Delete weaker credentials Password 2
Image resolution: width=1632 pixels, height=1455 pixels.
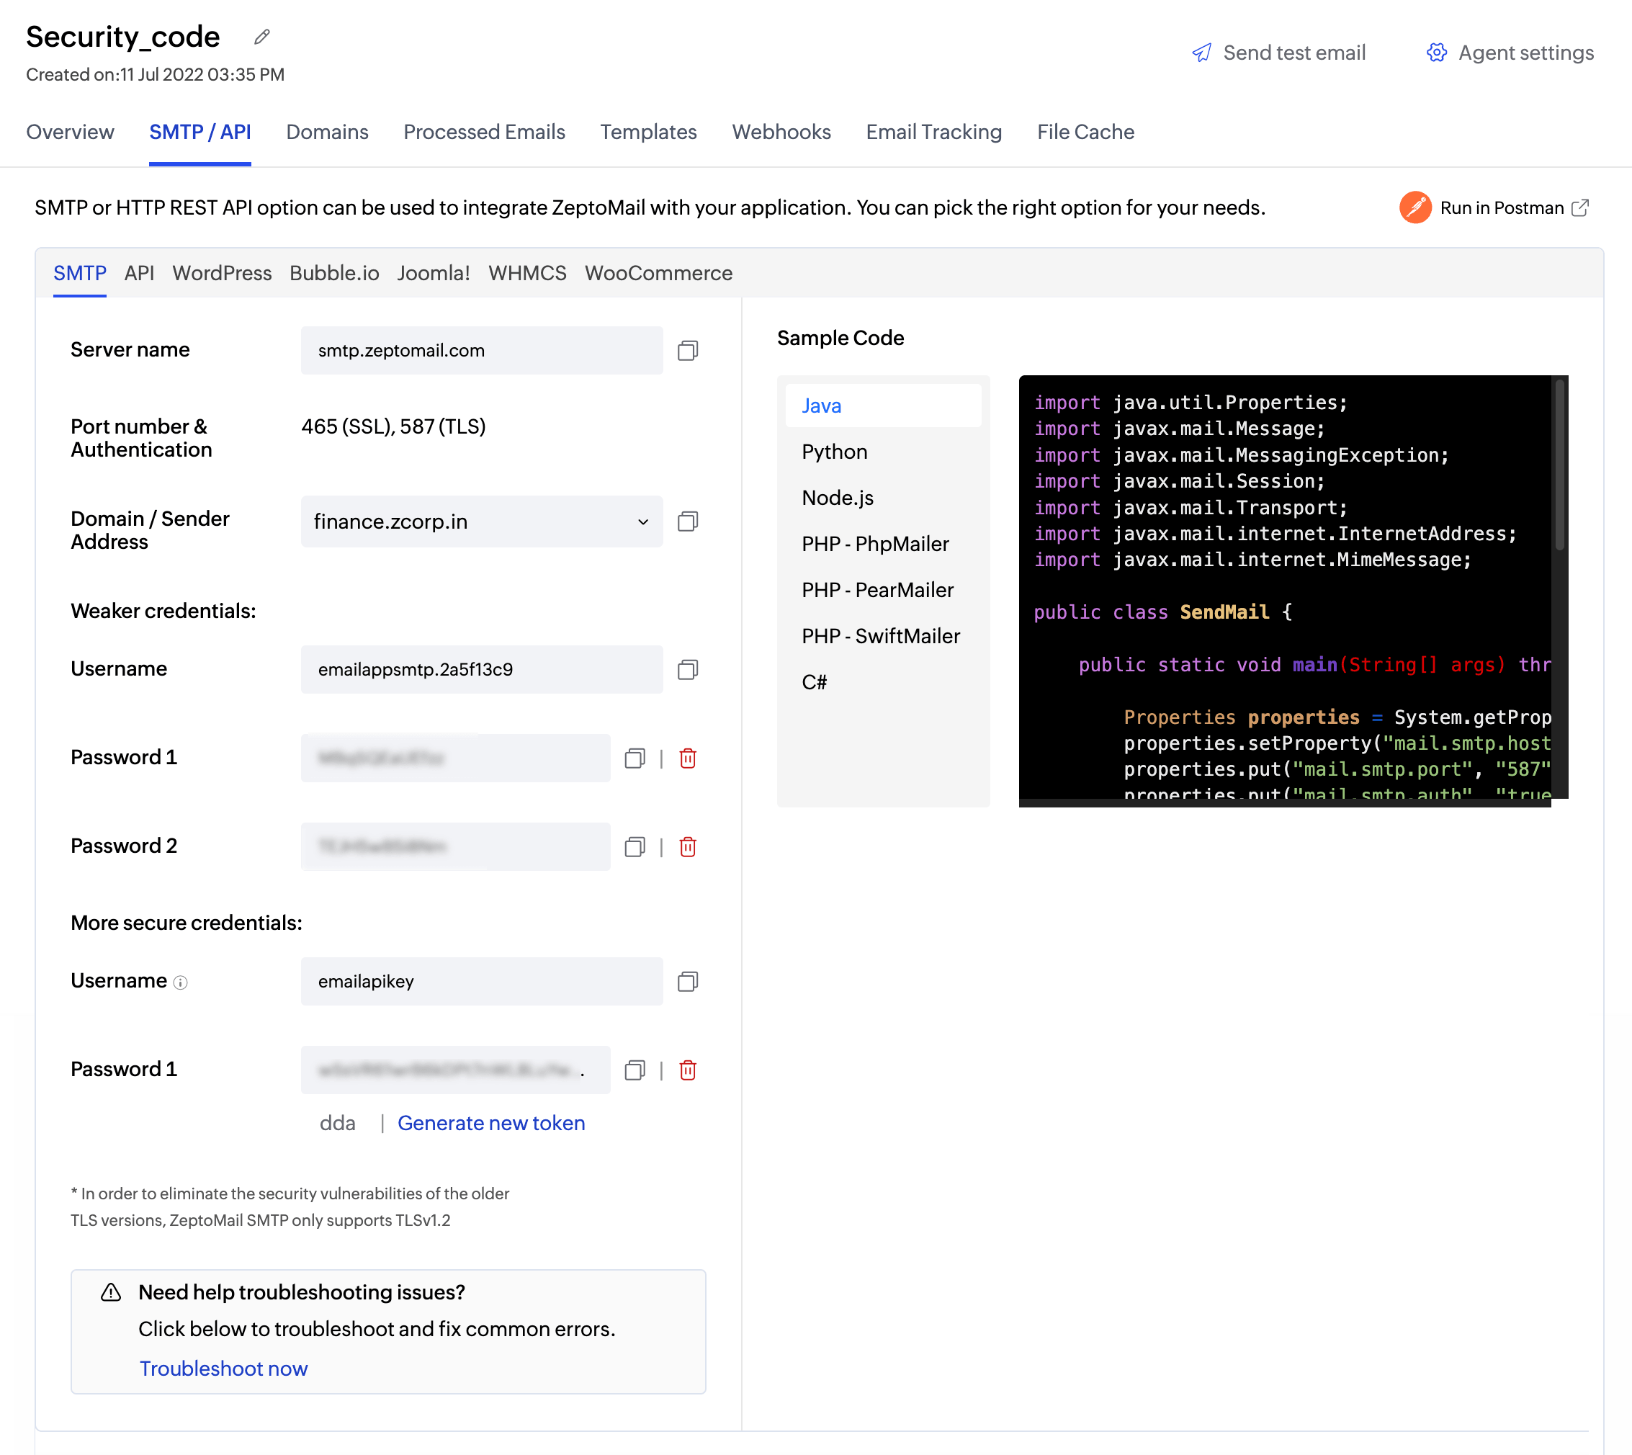point(687,846)
